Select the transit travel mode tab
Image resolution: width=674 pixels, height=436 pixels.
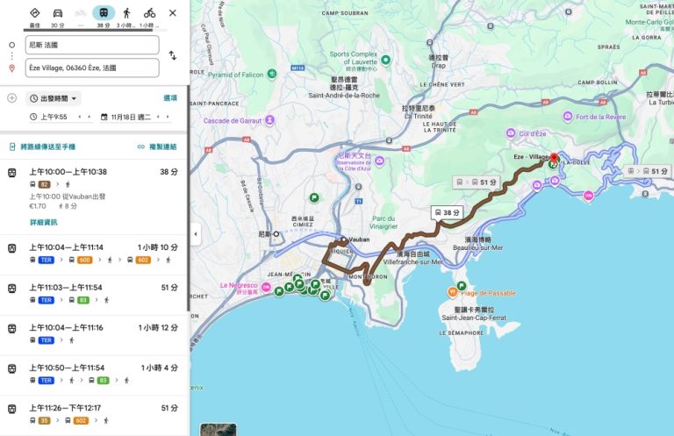click(x=104, y=13)
